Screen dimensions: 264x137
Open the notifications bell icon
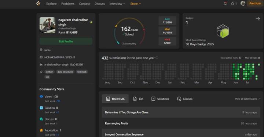click(x=225, y=4)
